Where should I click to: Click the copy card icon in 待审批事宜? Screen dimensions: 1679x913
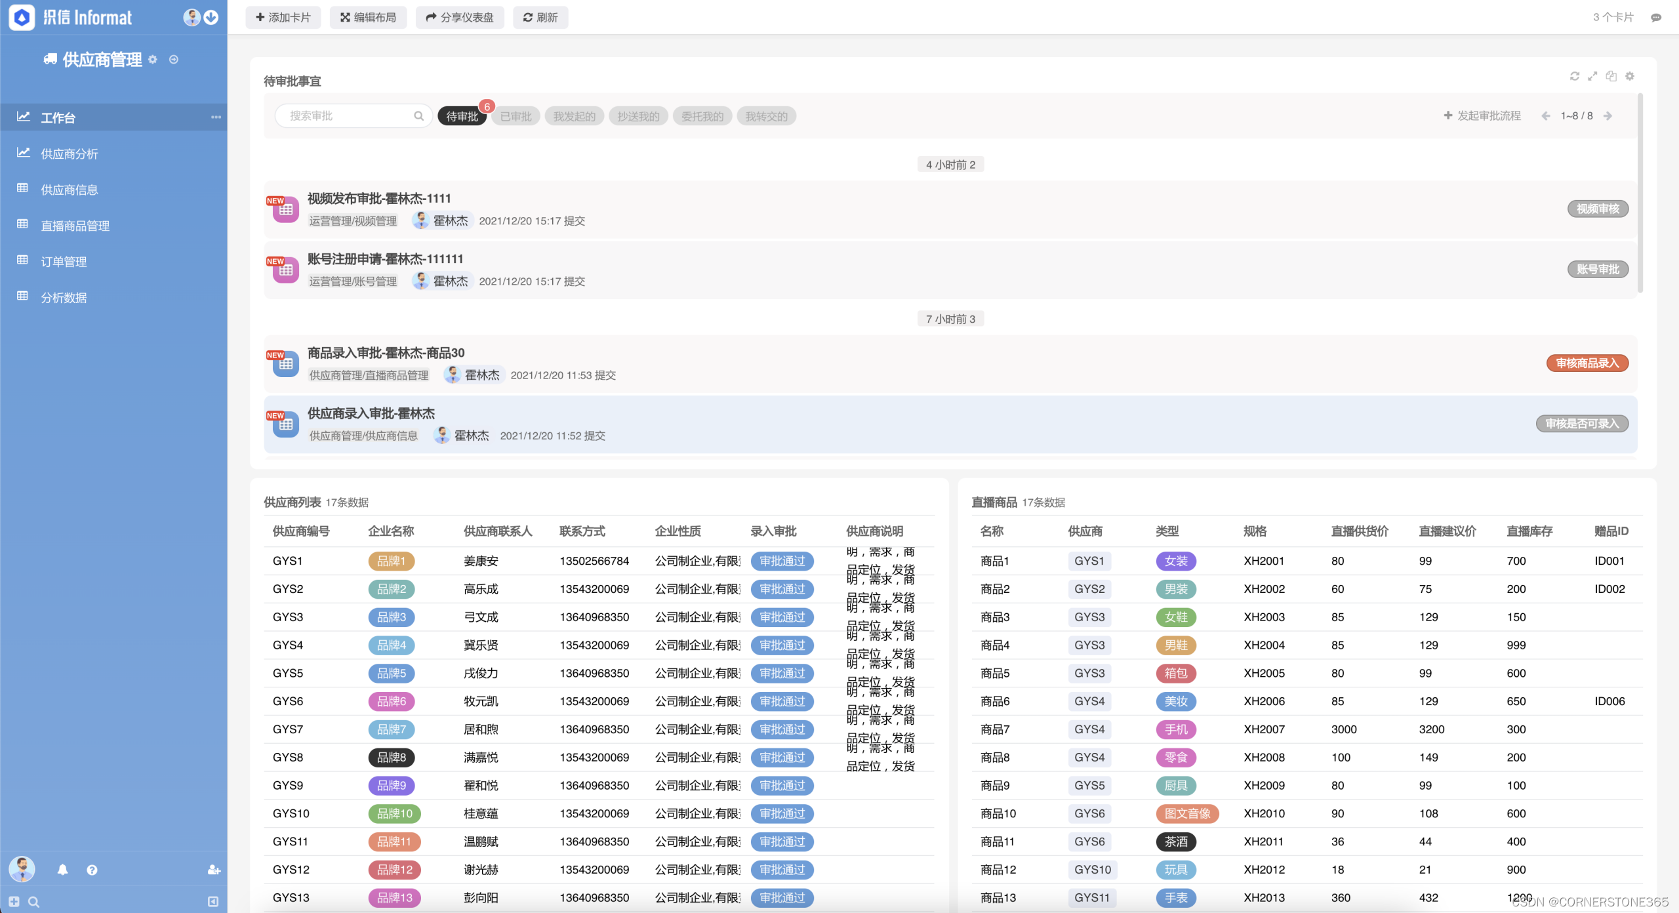click(x=1611, y=76)
